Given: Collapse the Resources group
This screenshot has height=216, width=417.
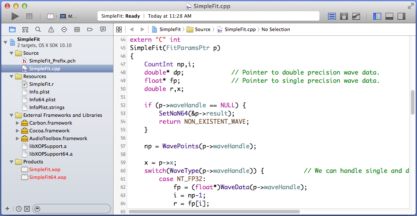Looking at the screenshot, I should click(x=11, y=76).
